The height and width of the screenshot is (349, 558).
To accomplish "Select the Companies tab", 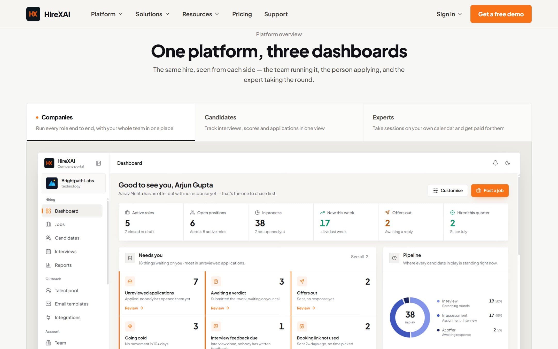I will click(111, 122).
